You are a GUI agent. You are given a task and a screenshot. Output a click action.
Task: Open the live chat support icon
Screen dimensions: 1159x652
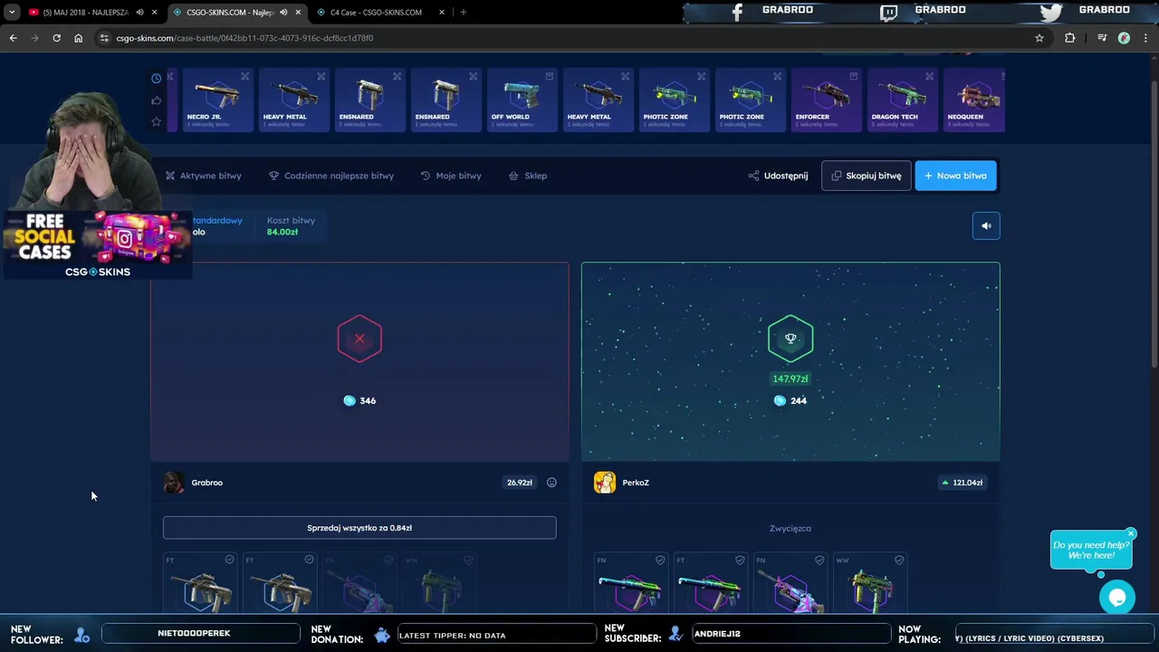(x=1117, y=598)
